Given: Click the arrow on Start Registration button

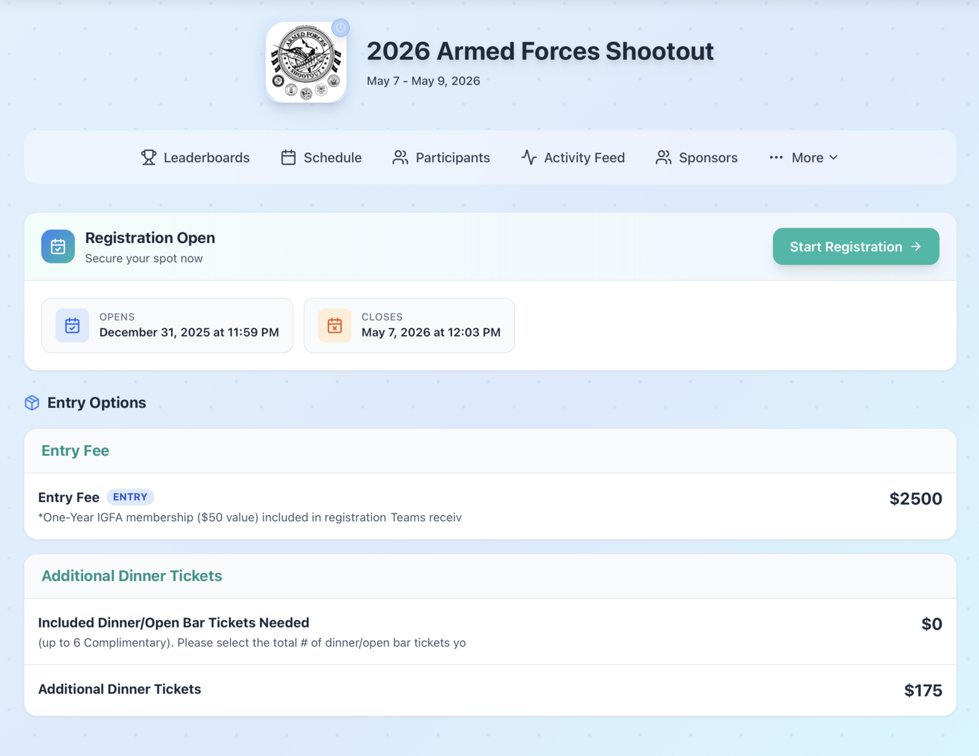Looking at the screenshot, I should coord(916,246).
